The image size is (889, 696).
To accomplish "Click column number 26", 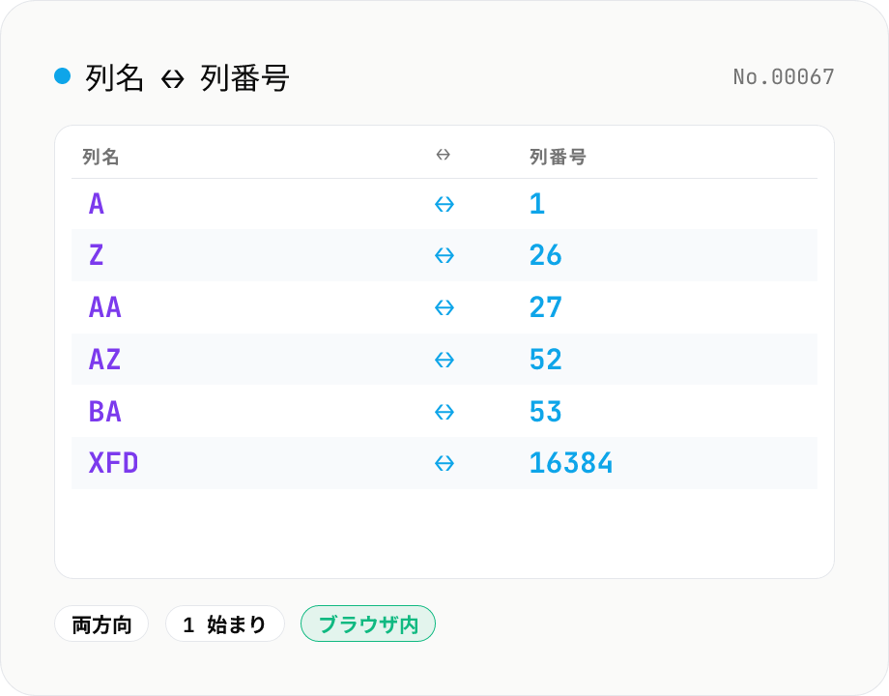I will coord(545,255).
